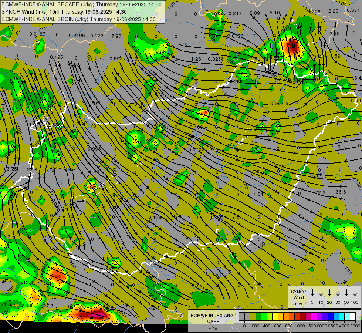This screenshot has width=362, height=333.
Task: Click the map value 0.681
Action: tap(353, 10)
